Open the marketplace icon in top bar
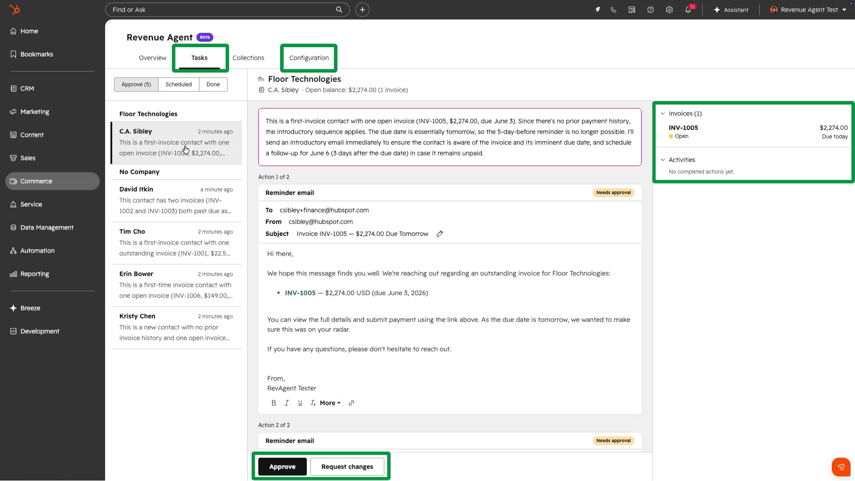Screen dimensions: 855x481 [632, 10]
